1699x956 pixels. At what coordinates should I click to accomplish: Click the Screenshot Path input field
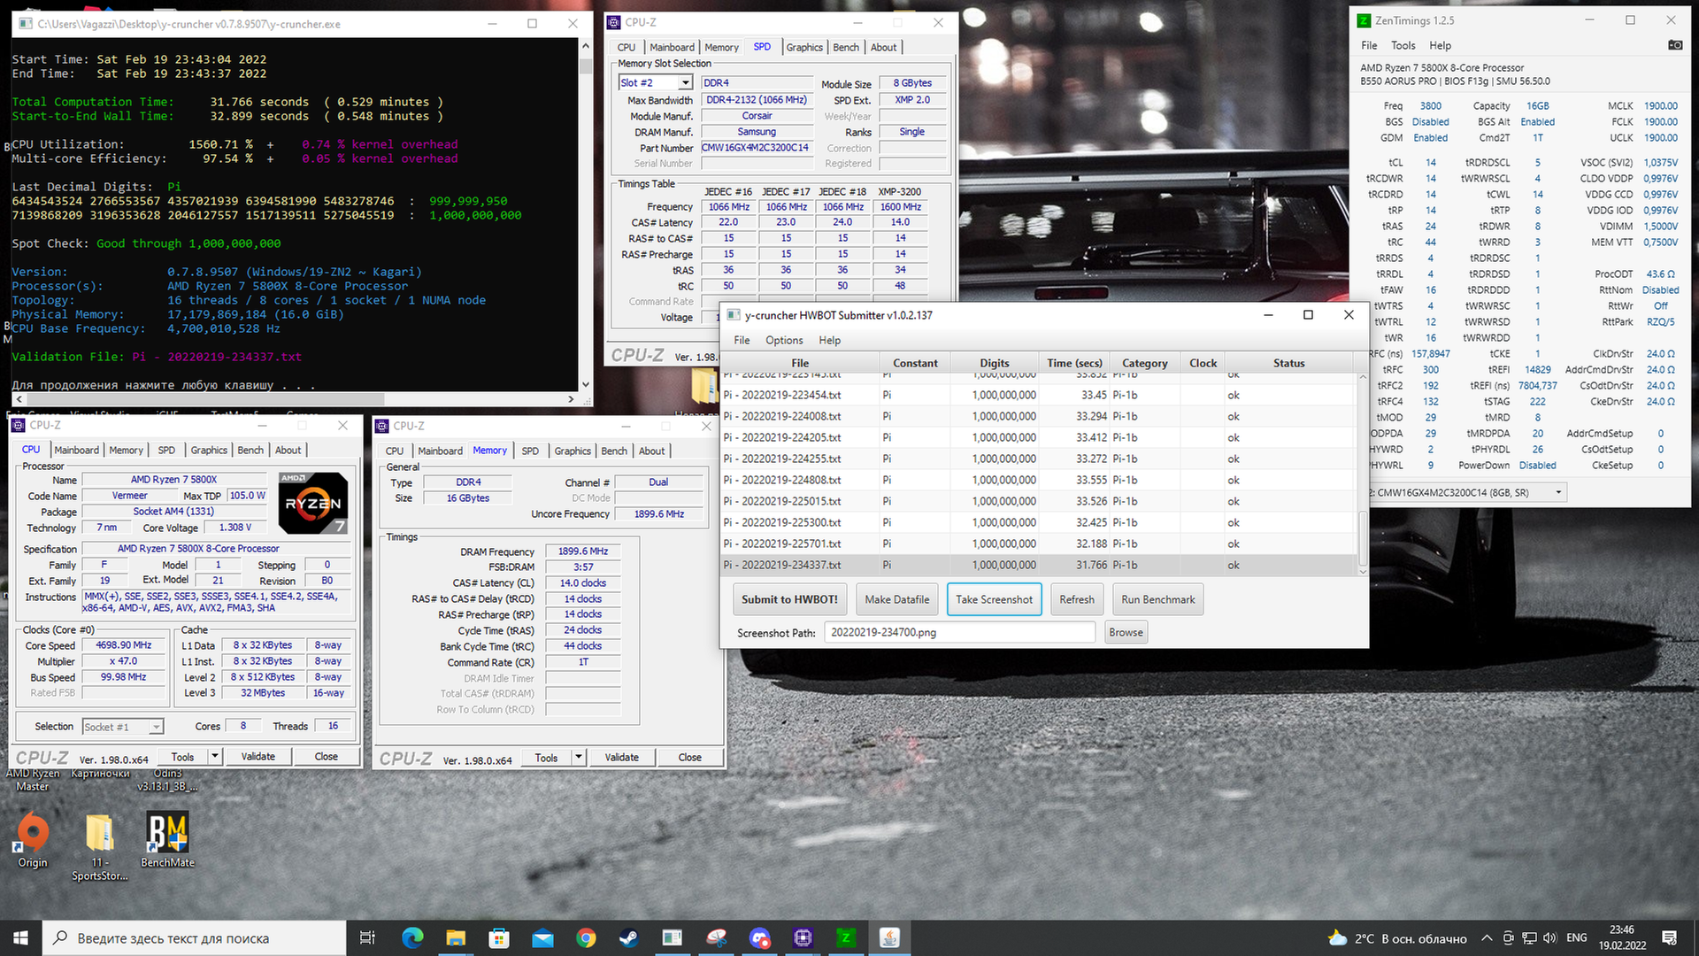(x=960, y=632)
